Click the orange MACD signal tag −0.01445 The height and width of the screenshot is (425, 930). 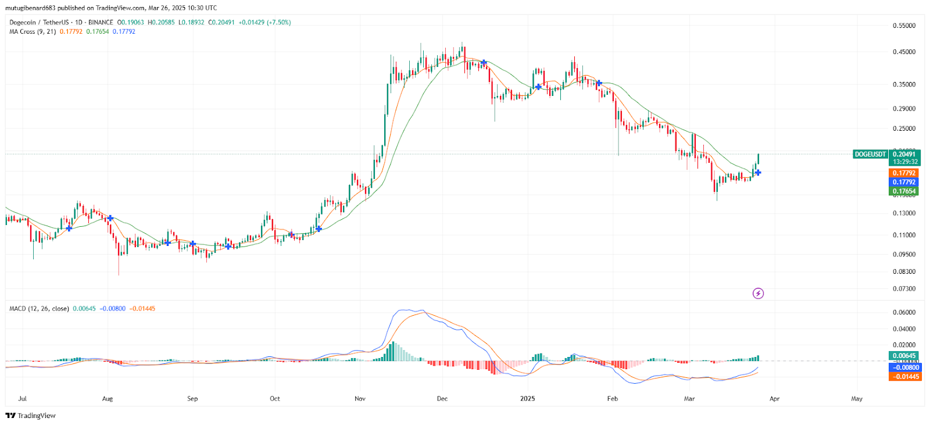tap(906, 377)
